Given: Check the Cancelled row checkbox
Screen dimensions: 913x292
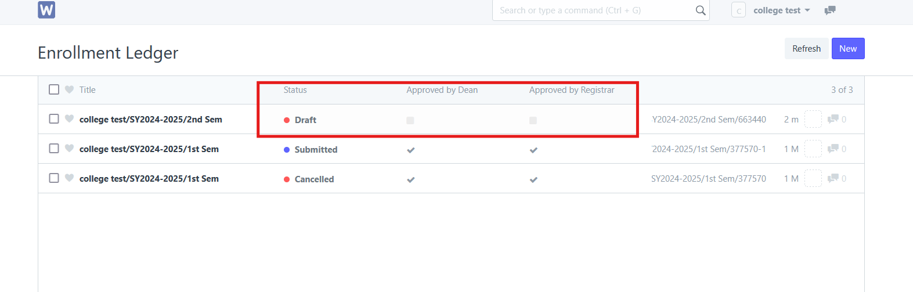Looking at the screenshot, I should [54, 178].
